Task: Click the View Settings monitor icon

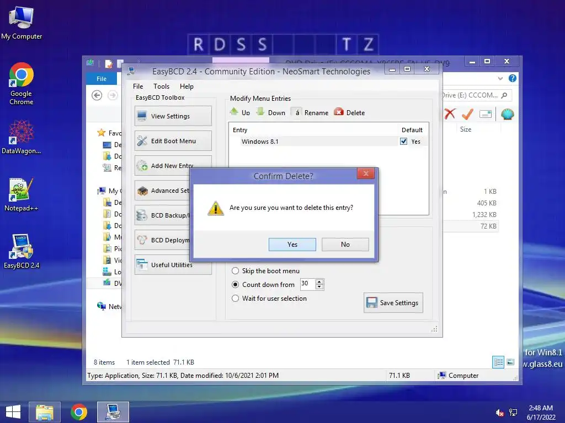Action: pos(142,116)
